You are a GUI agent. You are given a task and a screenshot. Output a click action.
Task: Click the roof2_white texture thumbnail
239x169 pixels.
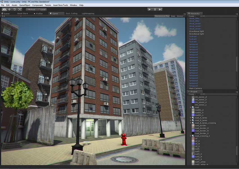click(x=193, y=162)
